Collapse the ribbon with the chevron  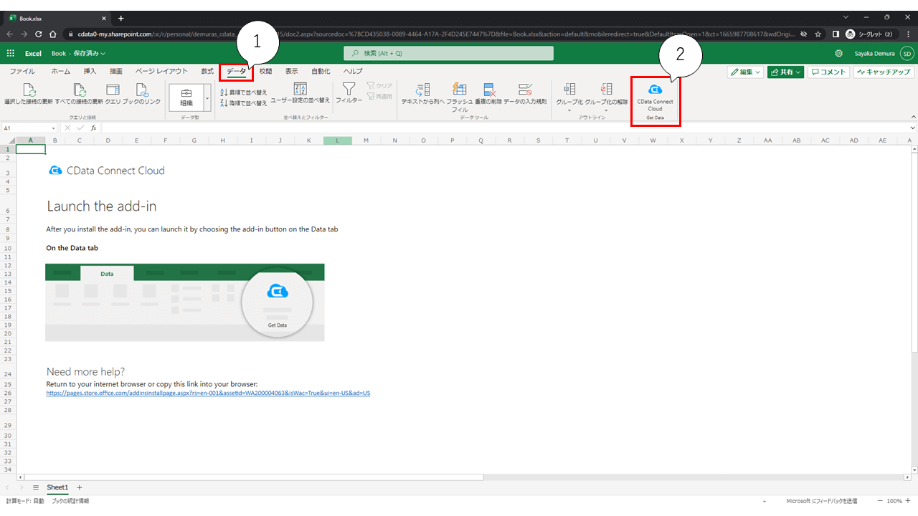[x=913, y=116]
